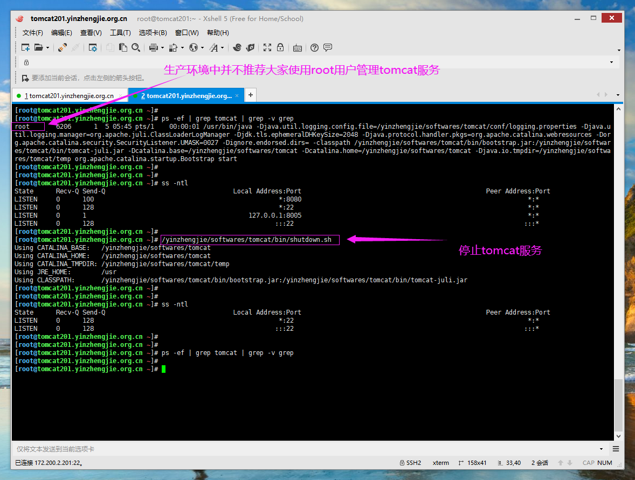Open Help with the question mark icon
The height and width of the screenshot is (480, 635).
[x=314, y=48]
